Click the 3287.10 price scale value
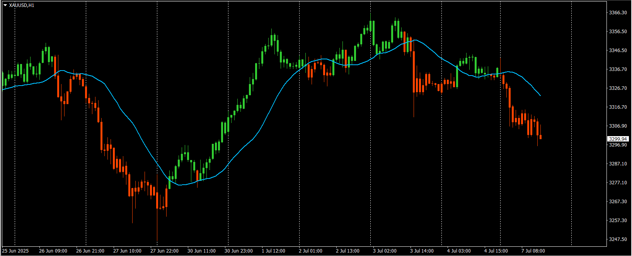Image resolution: width=632 pixels, height=256 pixels. tap(618, 164)
